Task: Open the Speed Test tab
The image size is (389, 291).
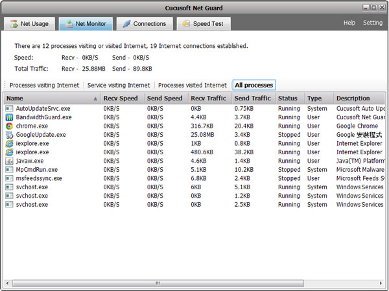Action: (x=204, y=24)
